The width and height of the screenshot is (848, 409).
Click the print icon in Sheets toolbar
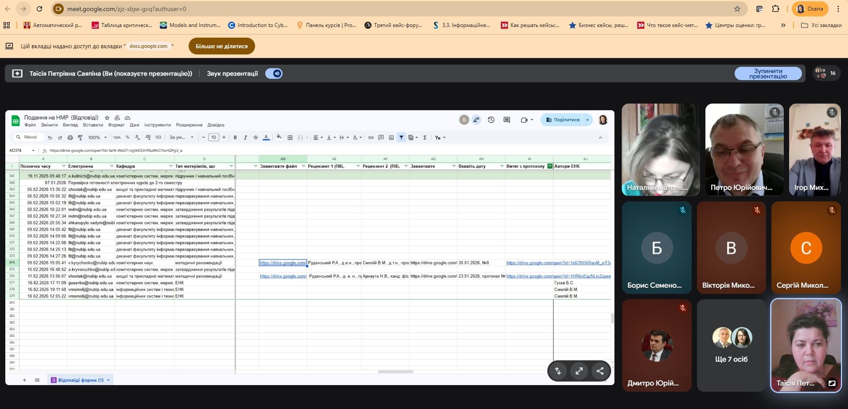(70, 138)
